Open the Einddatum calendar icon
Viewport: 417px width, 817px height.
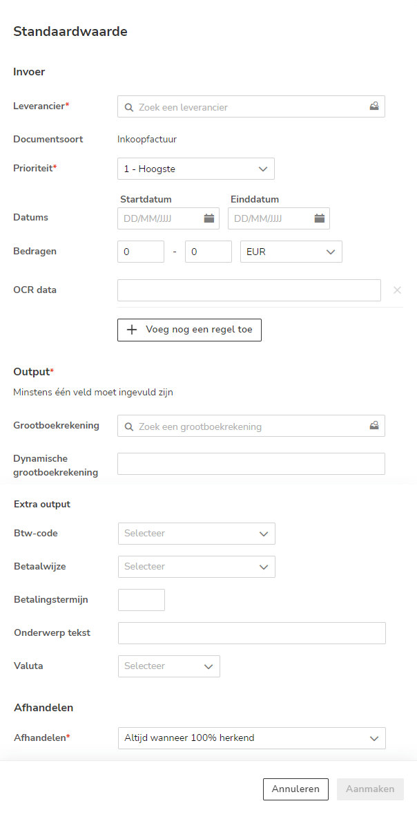point(320,218)
